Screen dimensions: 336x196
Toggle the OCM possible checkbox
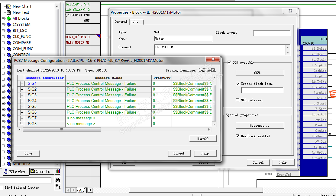coord(230,62)
